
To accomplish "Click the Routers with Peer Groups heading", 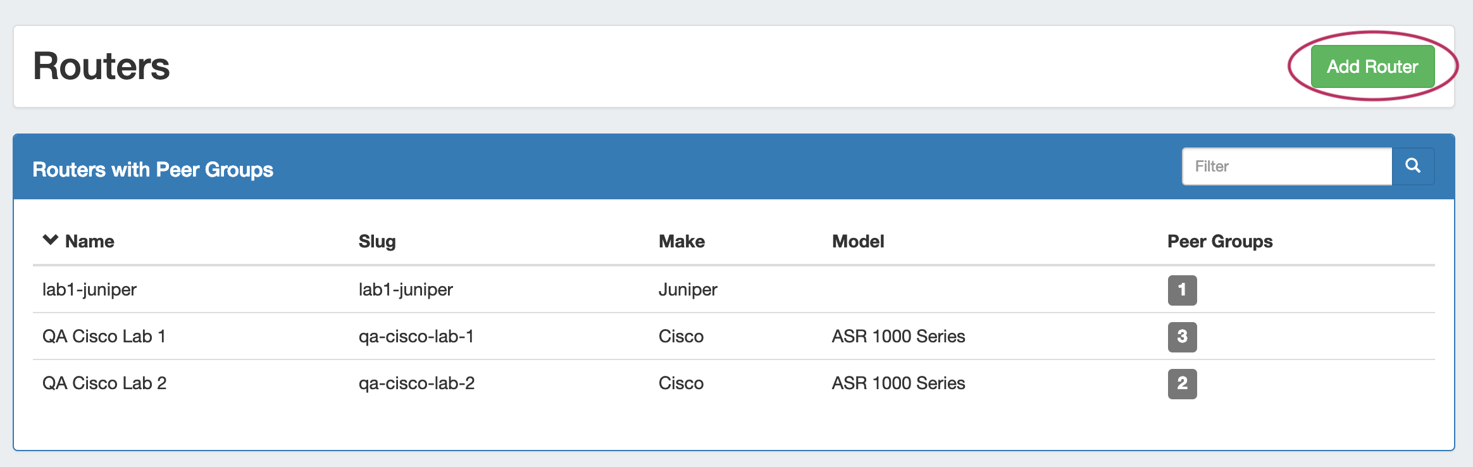I will (x=152, y=170).
